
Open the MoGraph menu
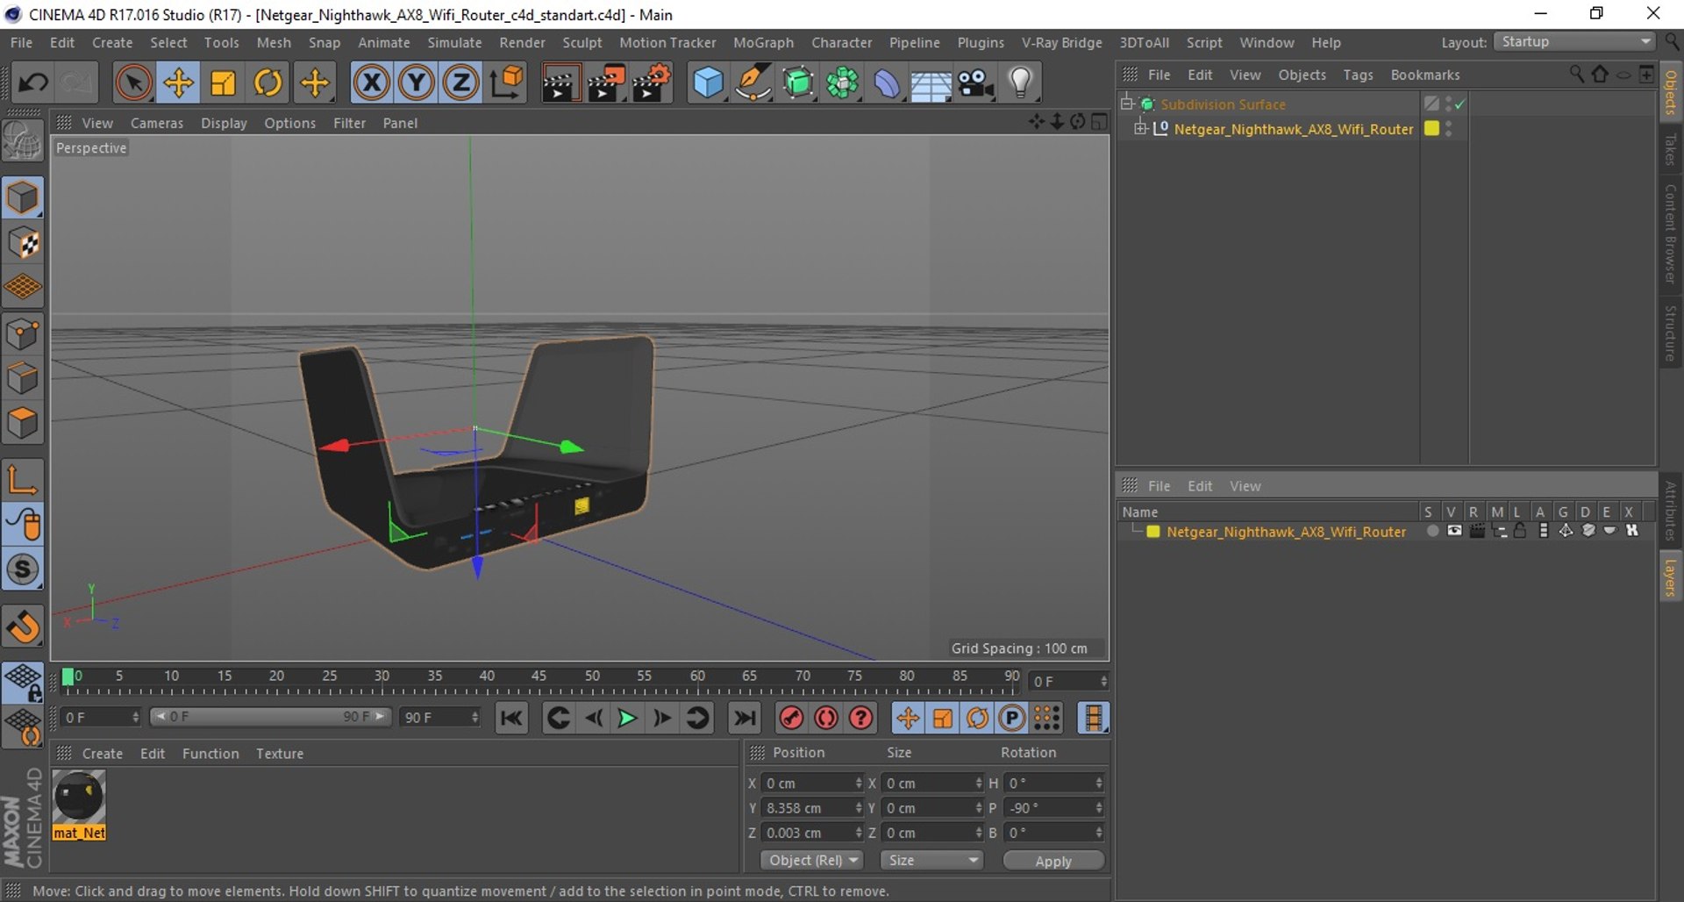click(763, 42)
